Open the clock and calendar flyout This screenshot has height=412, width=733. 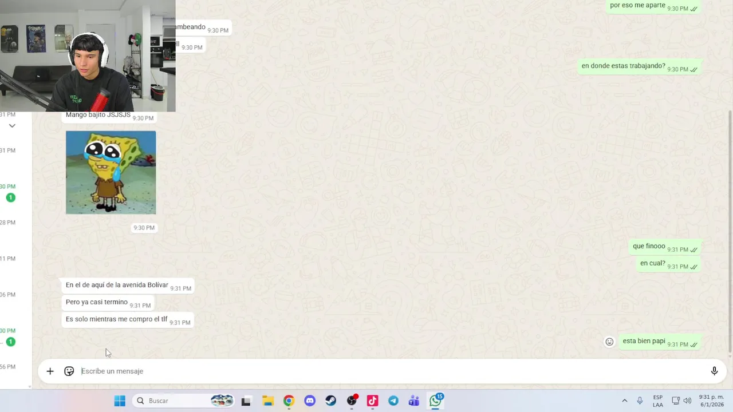[x=711, y=401]
